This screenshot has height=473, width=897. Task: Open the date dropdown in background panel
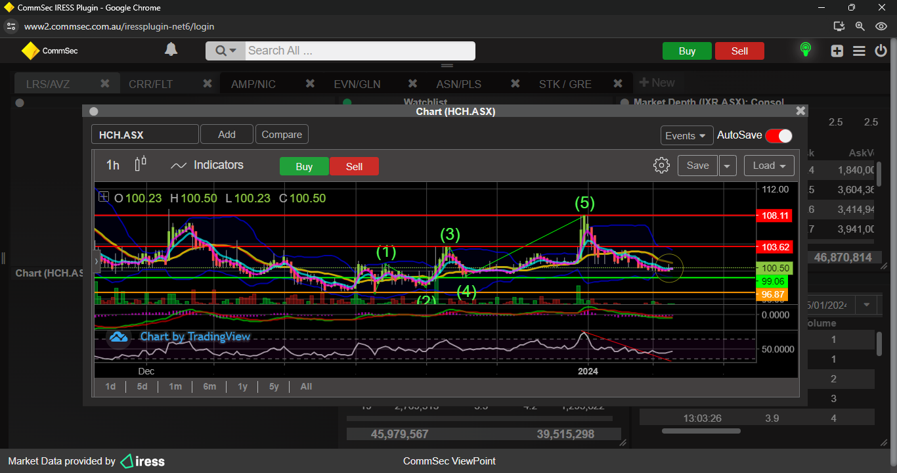(867, 305)
